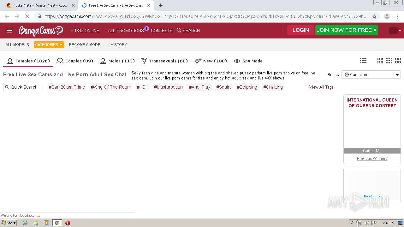Viewport: 404px width, 227px height.
Task: Open ALL MODELS menu item
Action: coord(17,45)
